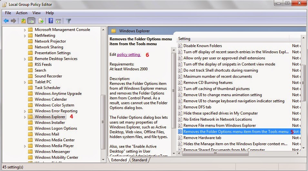The image size is (308, 171).
Task: Click policy icon for Remove CD Burning features
Action: (180, 83)
